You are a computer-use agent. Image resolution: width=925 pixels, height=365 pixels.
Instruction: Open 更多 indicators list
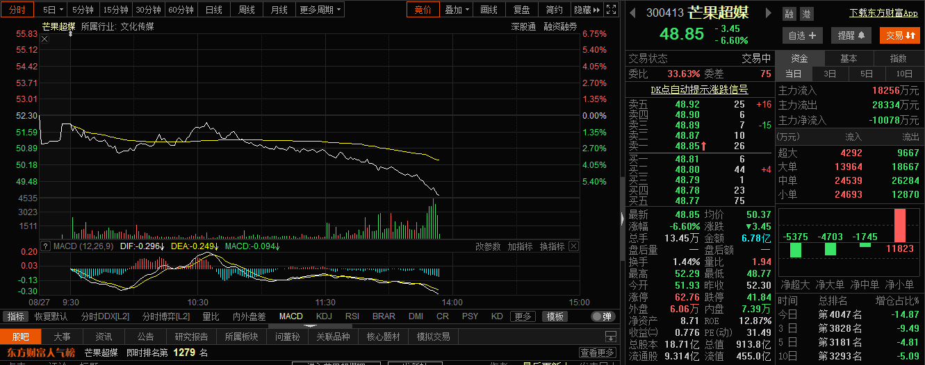point(523,316)
